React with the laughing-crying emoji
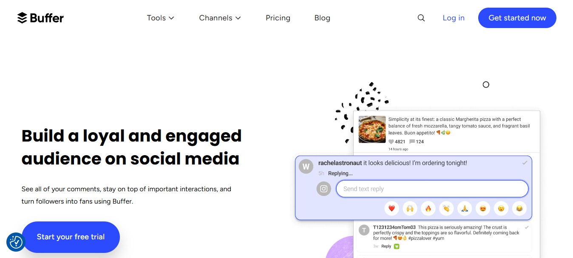This screenshot has height=258, width=573. [x=519, y=208]
